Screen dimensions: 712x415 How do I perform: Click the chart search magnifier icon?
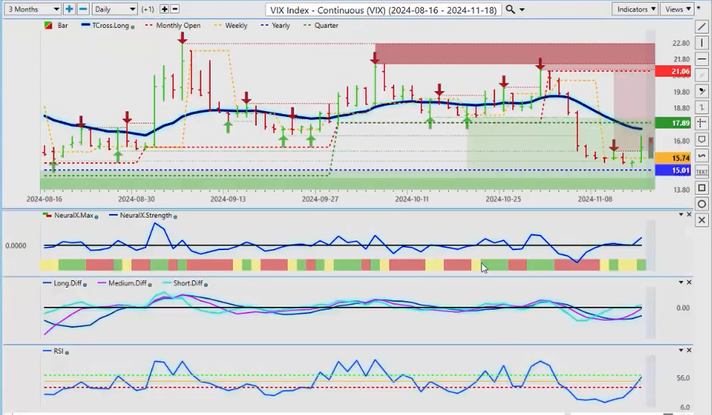pos(511,9)
